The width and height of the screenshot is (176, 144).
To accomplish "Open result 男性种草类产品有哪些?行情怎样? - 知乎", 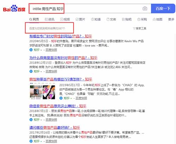I will coord(61,79).
